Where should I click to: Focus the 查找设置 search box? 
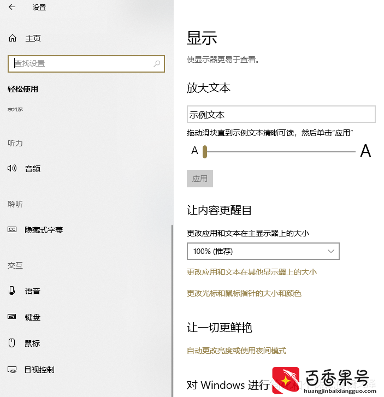(x=86, y=64)
